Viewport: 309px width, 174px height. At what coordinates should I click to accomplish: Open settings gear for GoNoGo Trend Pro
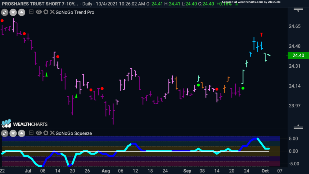(x=46, y=12)
